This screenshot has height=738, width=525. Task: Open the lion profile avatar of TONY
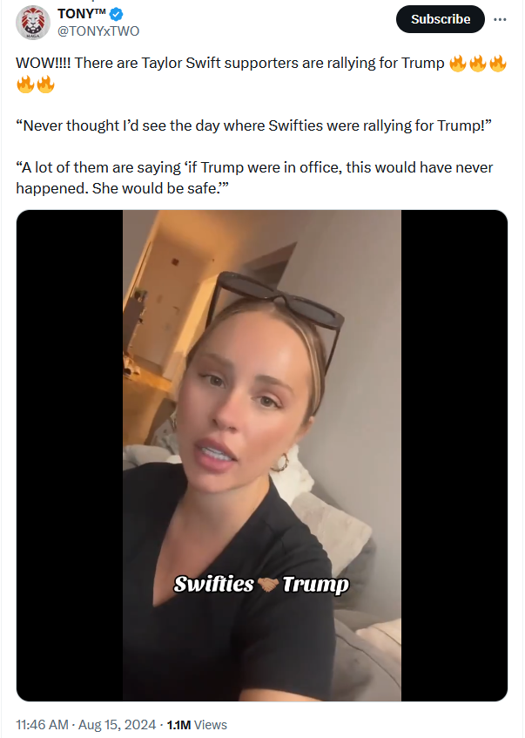[x=33, y=23]
